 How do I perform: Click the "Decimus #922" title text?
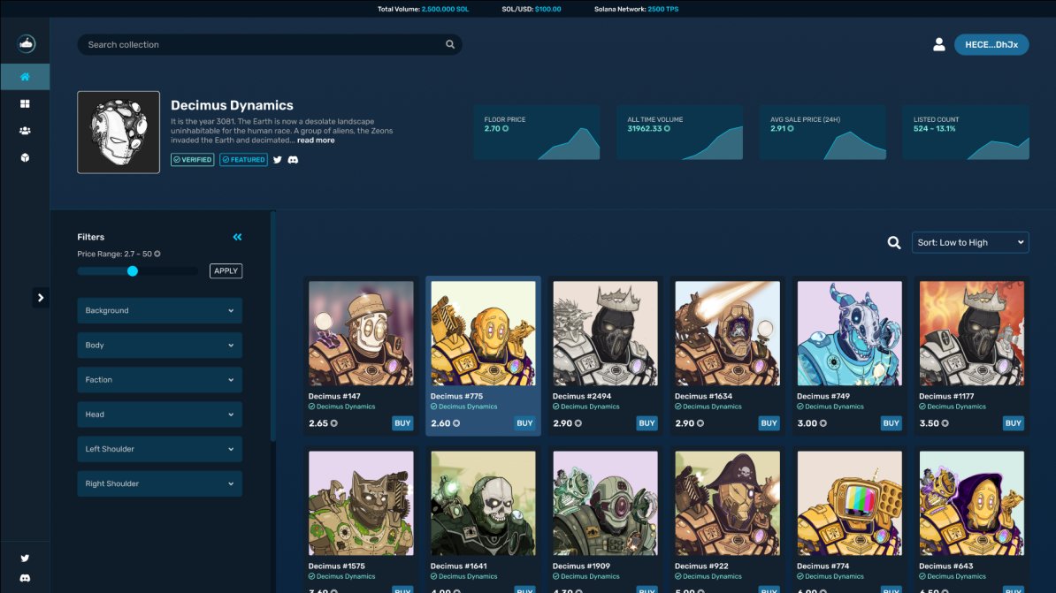[701, 566]
